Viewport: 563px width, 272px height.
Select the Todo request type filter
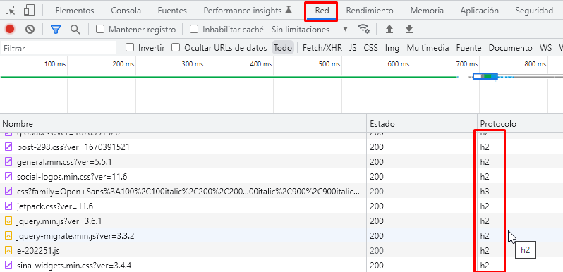click(x=283, y=48)
